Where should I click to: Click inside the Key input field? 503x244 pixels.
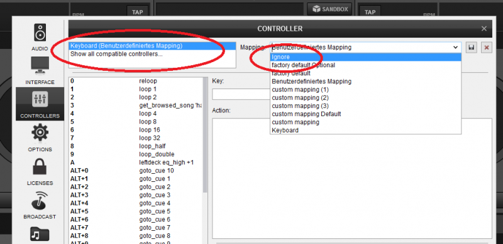click(241, 94)
